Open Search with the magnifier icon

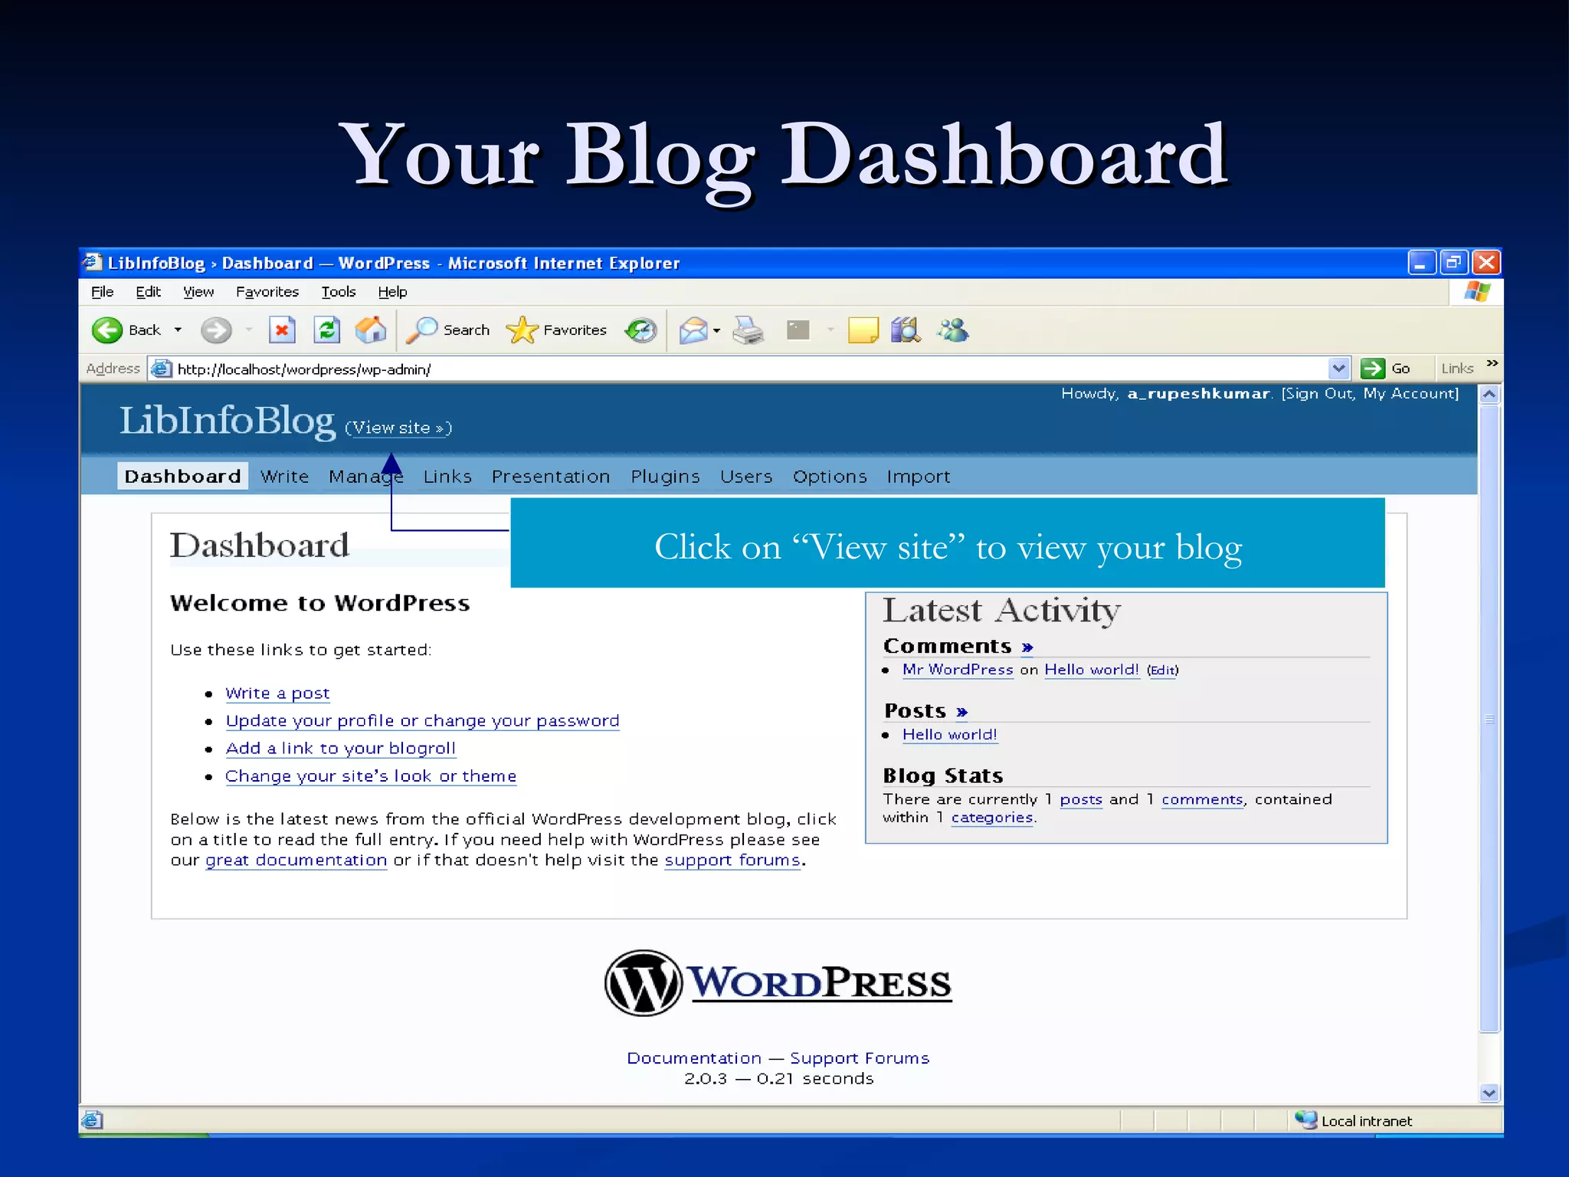tap(421, 330)
